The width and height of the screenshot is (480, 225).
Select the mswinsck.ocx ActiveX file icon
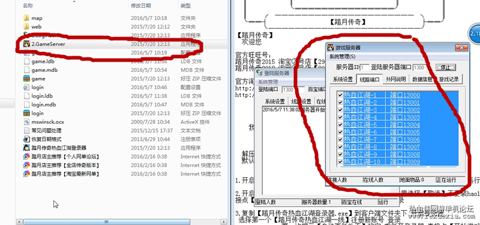26,122
